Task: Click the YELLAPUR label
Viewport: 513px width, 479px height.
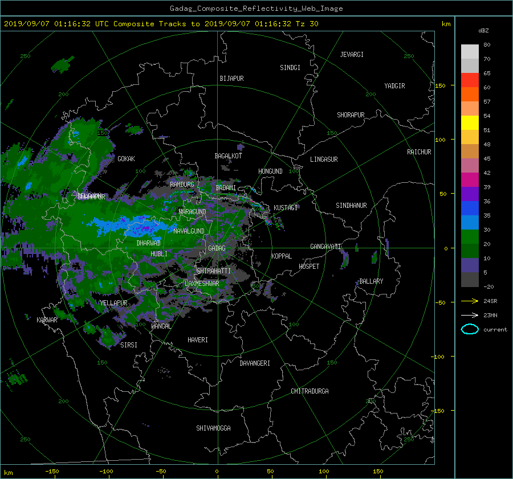Action: click(x=113, y=303)
